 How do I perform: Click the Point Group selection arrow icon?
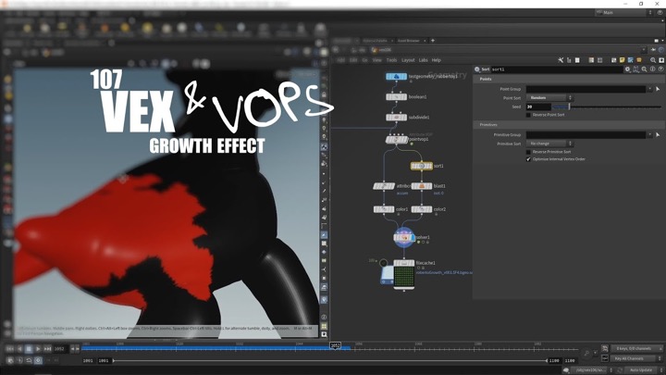click(x=658, y=89)
